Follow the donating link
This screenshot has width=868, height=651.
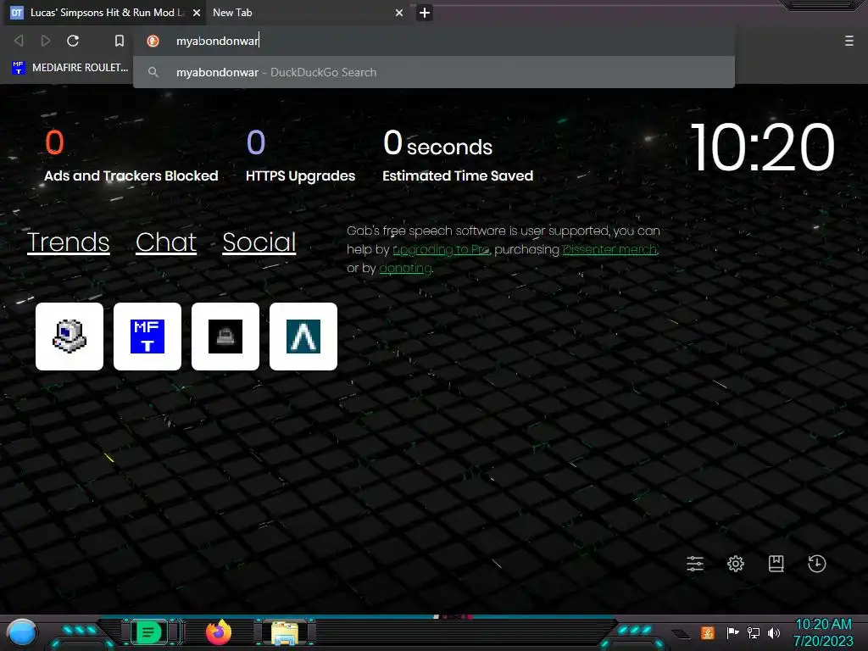pos(406,269)
